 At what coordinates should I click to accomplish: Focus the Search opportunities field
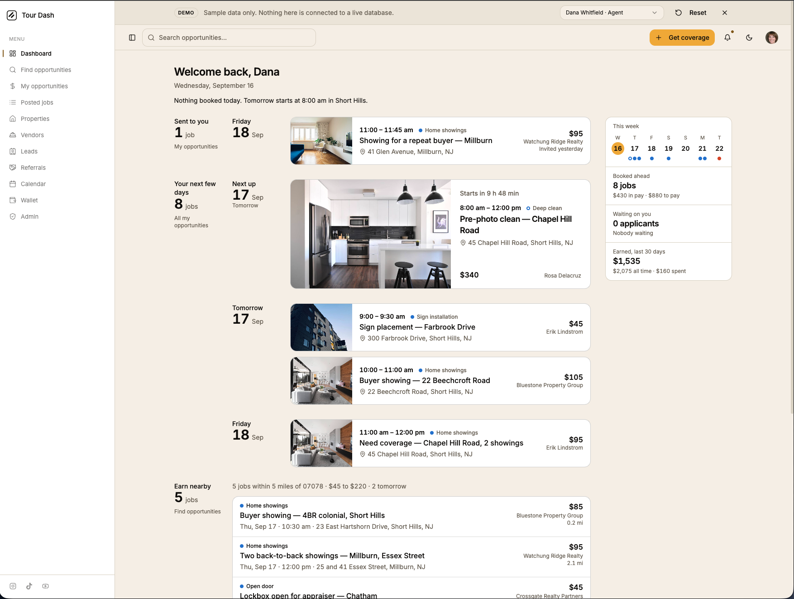click(229, 38)
